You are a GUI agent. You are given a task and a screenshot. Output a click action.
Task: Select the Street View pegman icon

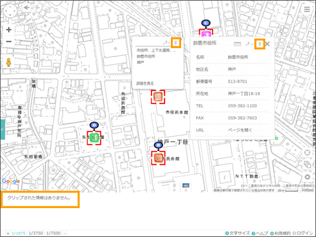8,62
